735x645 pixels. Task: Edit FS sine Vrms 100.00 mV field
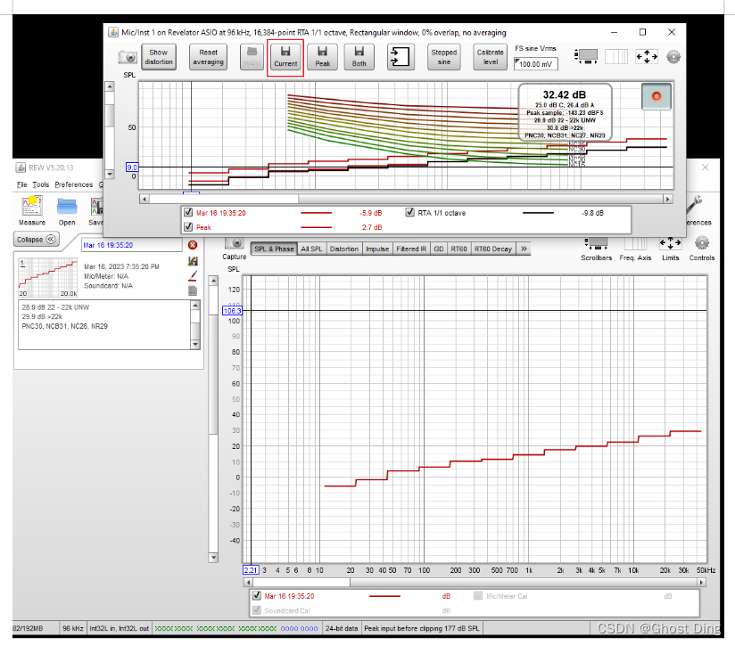pyautogui.click(x=536, y=64)
